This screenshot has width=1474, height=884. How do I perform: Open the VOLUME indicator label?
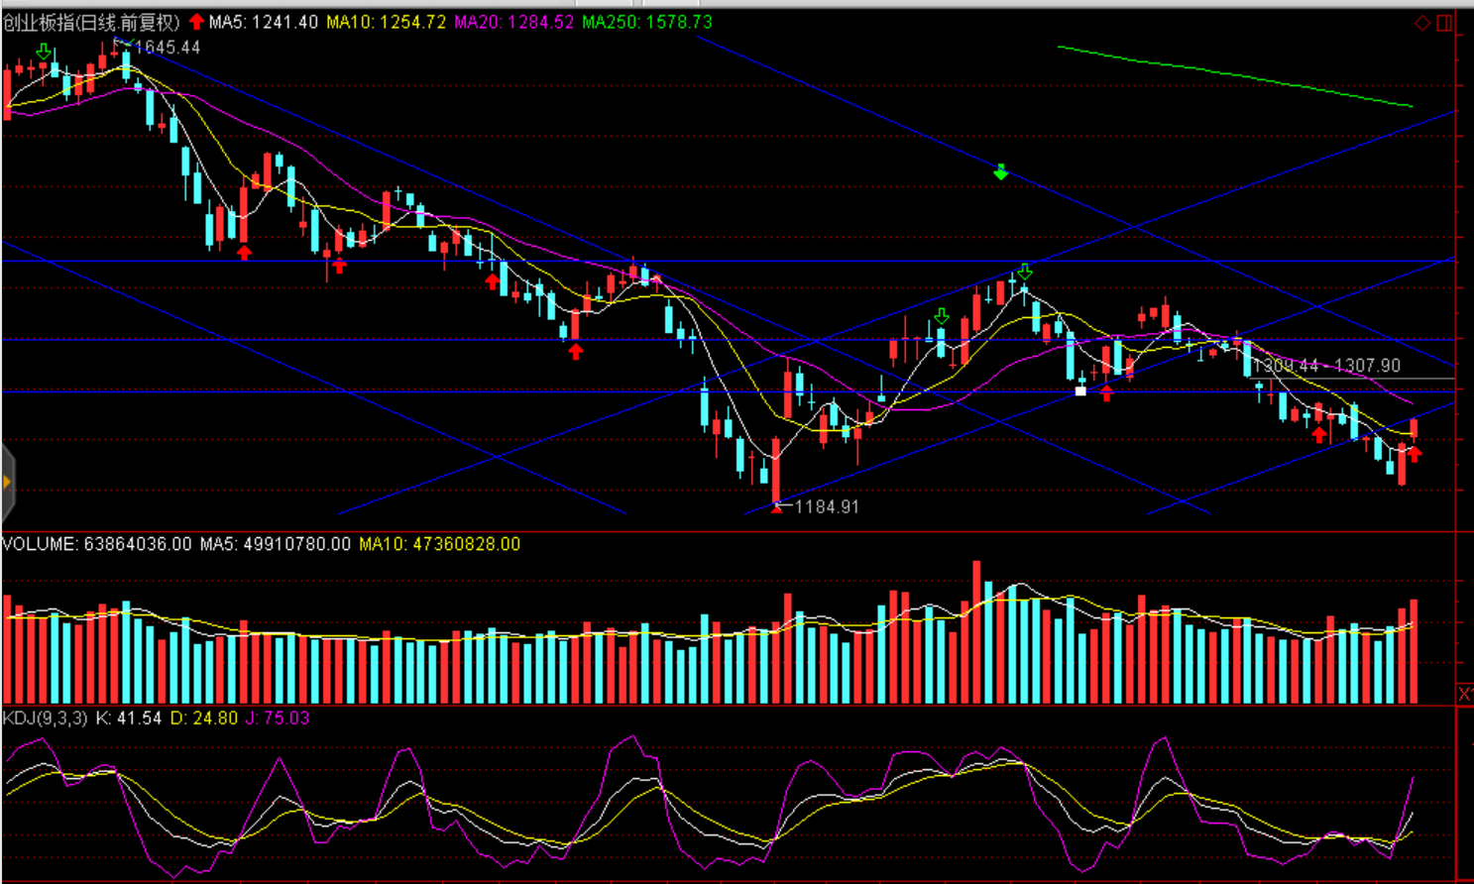97,544
